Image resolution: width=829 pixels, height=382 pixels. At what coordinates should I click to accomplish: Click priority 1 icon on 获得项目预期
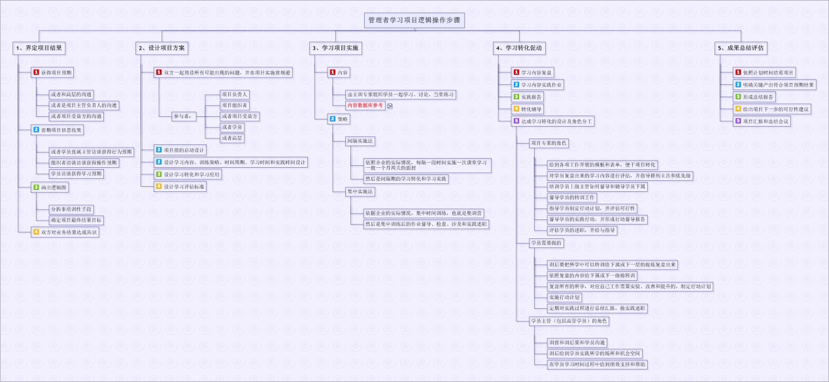click(37, 72)
